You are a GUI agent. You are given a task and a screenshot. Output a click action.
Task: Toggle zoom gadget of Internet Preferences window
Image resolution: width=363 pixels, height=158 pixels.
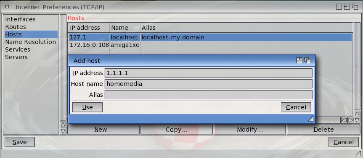coord(347,7)
